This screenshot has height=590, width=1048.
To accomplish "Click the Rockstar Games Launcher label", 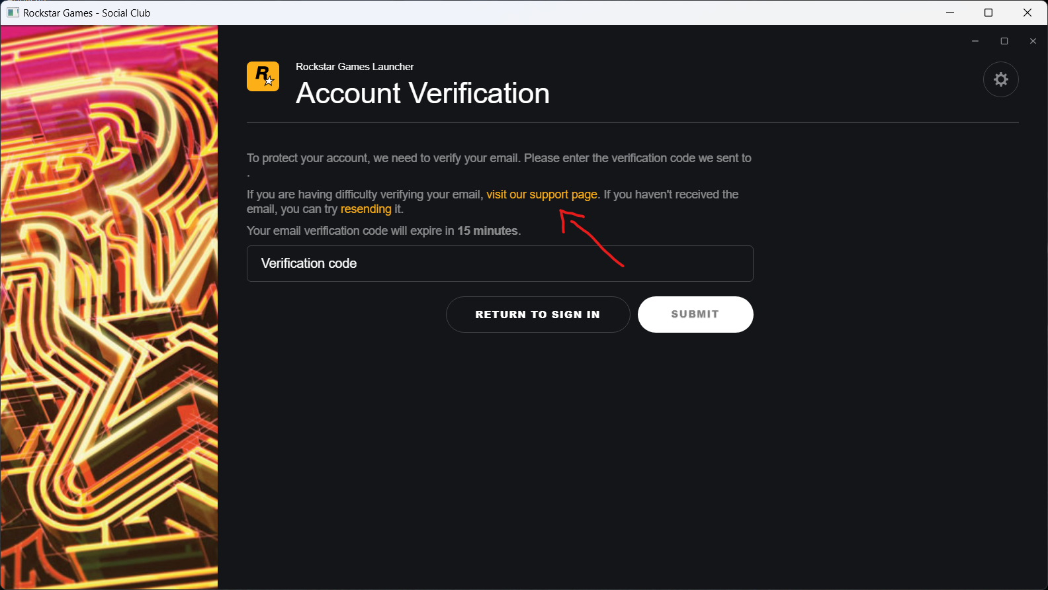I will [355, 67].
